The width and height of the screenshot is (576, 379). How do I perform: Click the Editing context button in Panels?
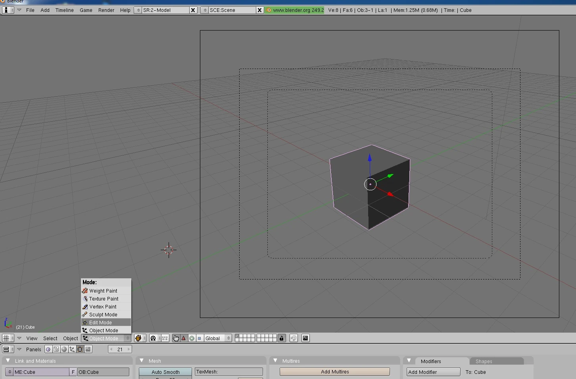coord(80,349)
